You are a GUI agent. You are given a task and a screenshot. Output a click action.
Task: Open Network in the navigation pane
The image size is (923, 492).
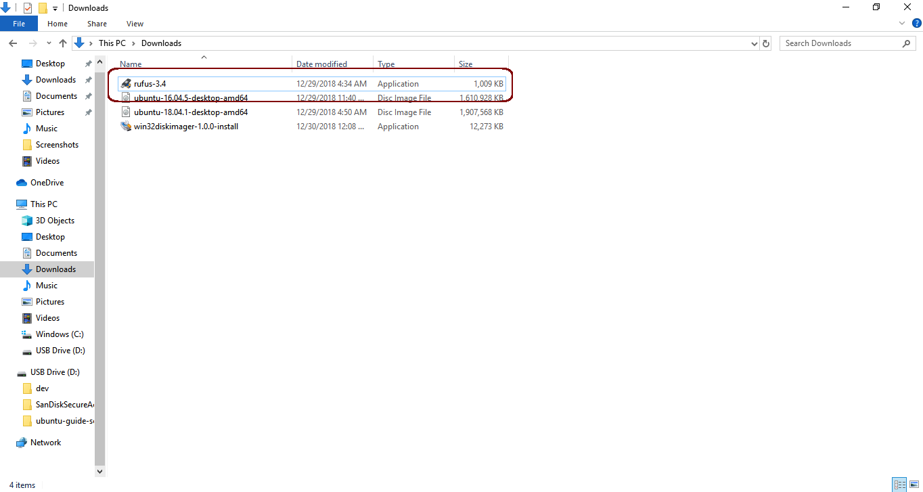click(45, 443)
